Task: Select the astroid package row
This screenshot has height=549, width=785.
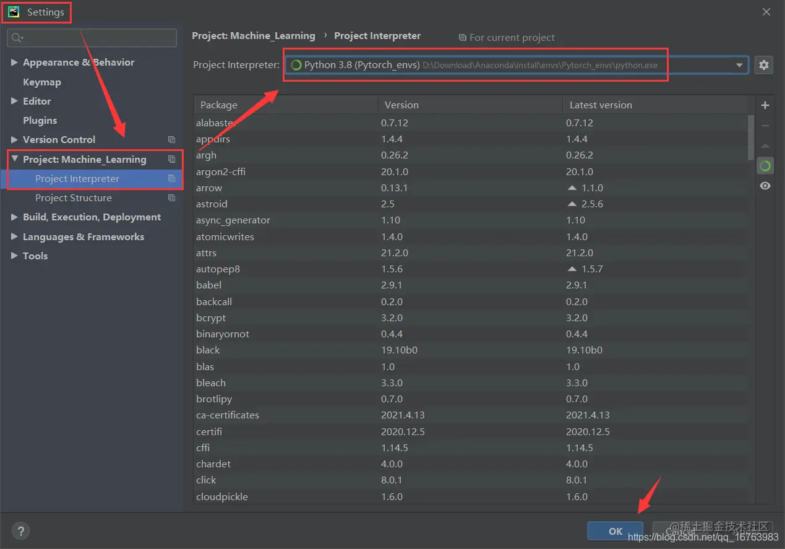Action: 470,204
